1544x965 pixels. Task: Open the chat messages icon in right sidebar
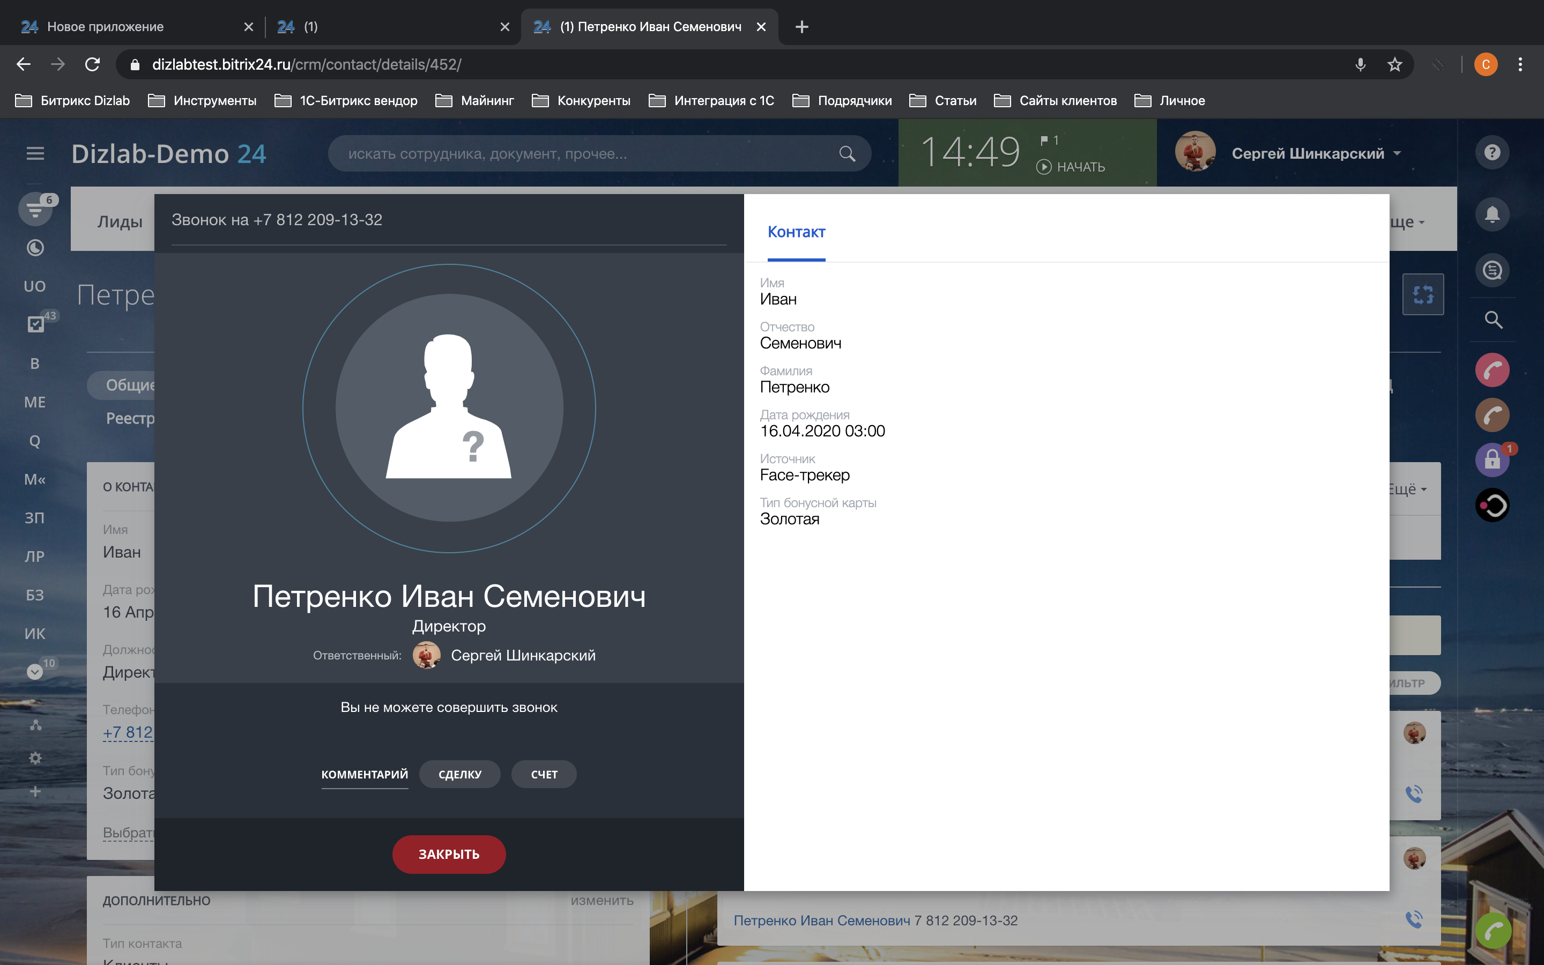[1491, 270]
